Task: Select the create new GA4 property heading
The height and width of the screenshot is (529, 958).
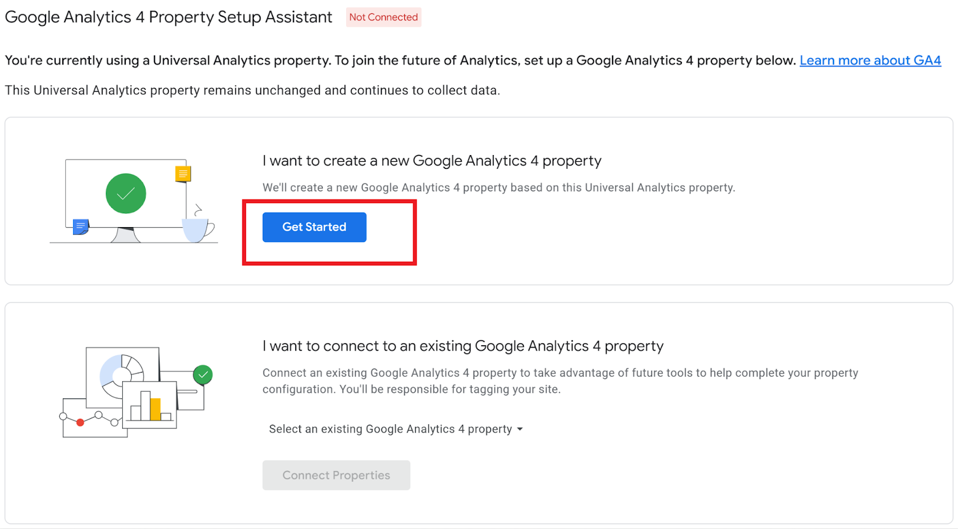Action: click(431, 160)
